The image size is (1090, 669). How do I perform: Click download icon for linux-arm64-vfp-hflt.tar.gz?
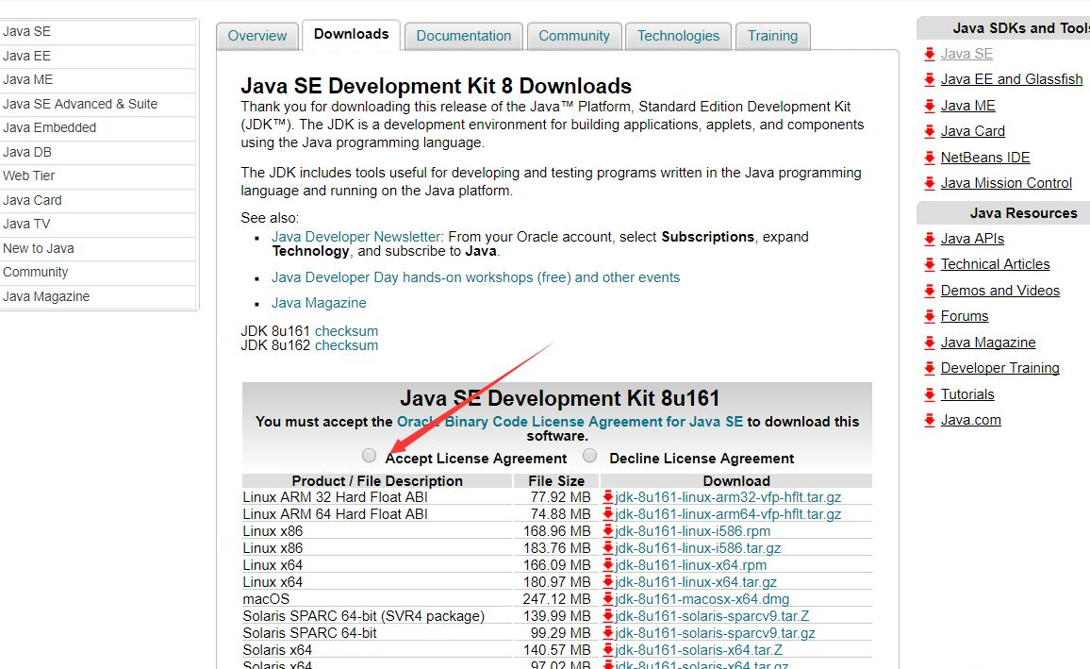pos(607,514)
